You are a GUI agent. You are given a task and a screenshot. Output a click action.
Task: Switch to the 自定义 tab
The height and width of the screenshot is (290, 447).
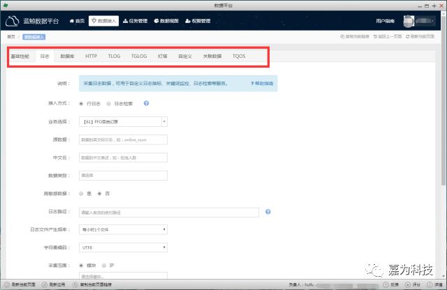click(x=185, y=56)
